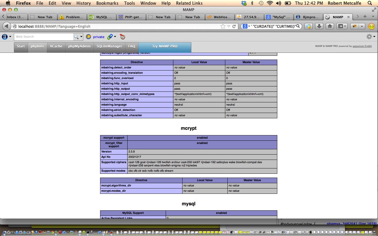Follow the appsolute GmbH link
The height and width of the screenshot is (236, 378).
362,46
